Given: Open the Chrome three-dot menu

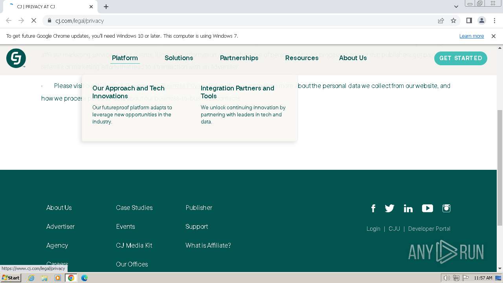Looking at the screenshot, I should pos(494,20).
